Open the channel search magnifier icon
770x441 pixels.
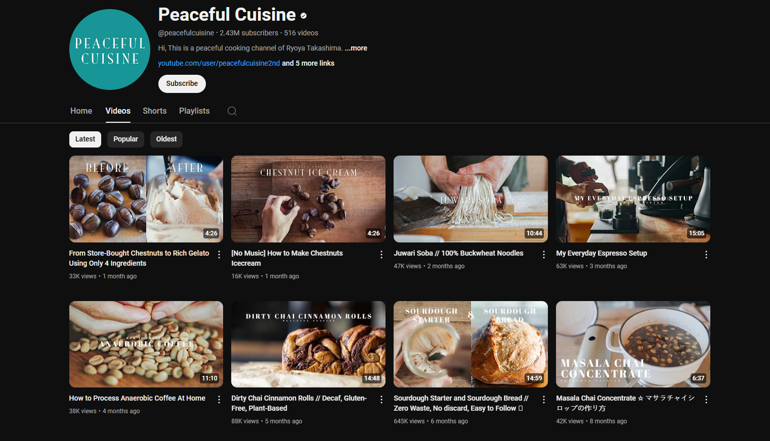pos(232,111)
